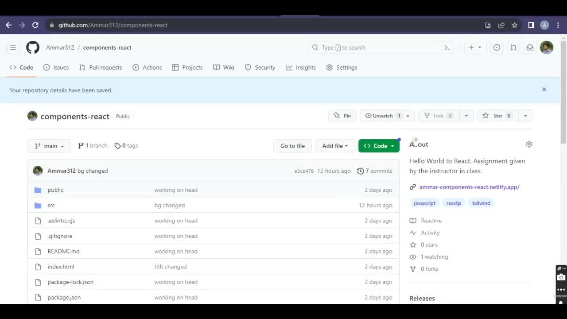Open the create new plus dropdown
Image resolution: width=567 pixels, height=319 pixels.
click(x=475, y=47)
